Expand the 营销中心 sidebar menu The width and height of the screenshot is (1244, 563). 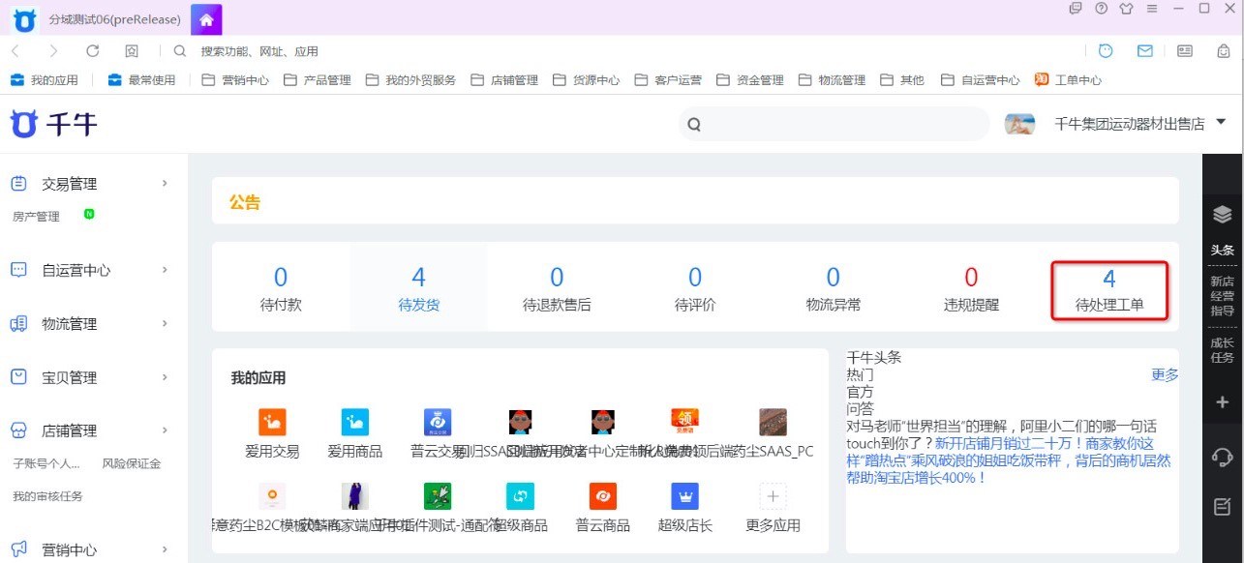[x=90, y=549]
